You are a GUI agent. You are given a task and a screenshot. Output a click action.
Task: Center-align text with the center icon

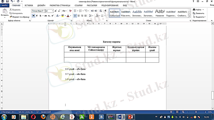click(79, 16)
